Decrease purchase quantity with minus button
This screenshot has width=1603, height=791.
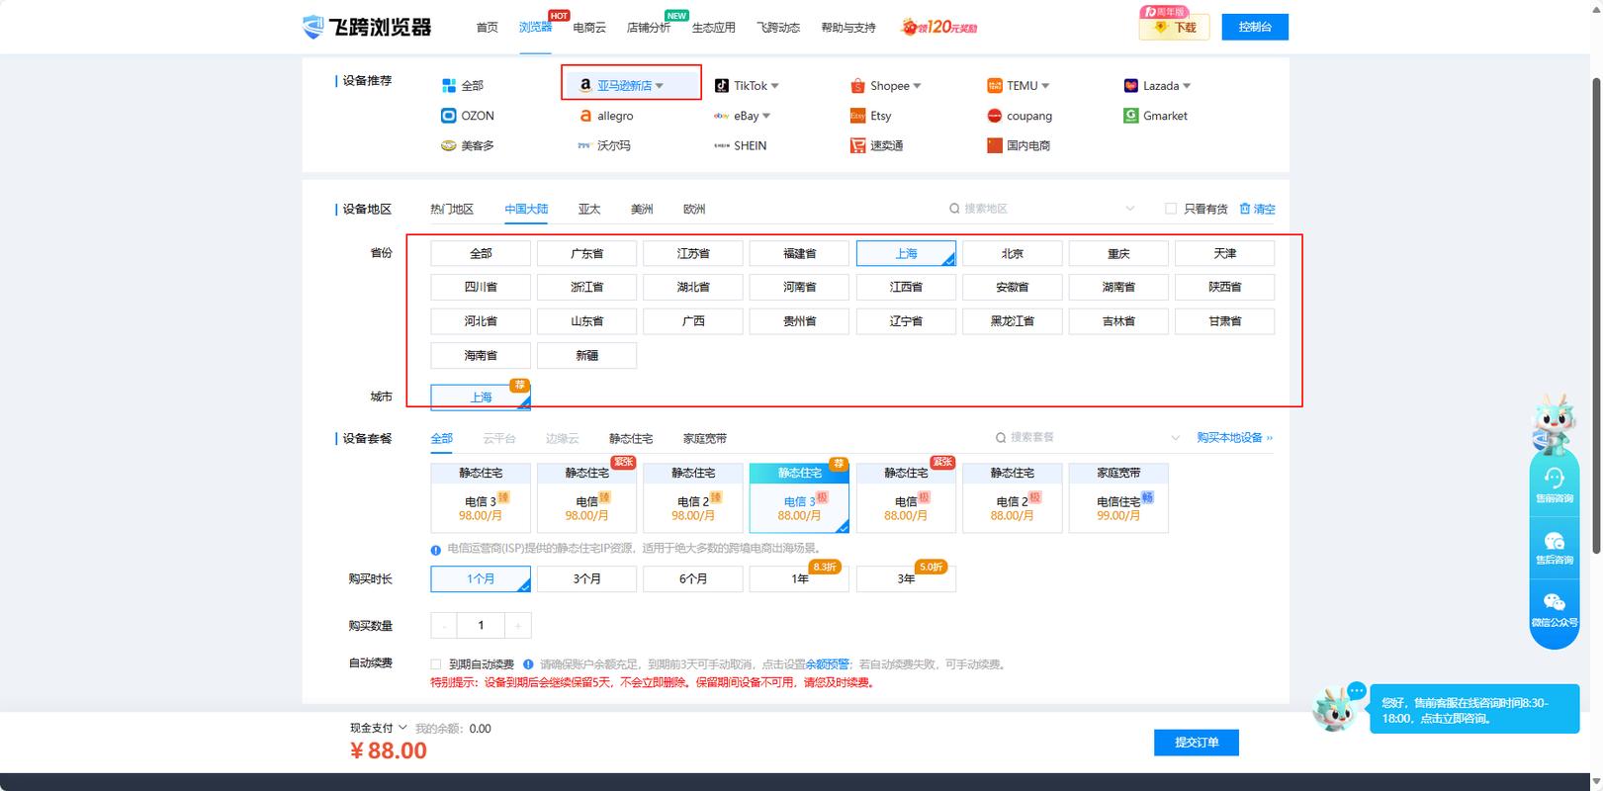point(444,625)
